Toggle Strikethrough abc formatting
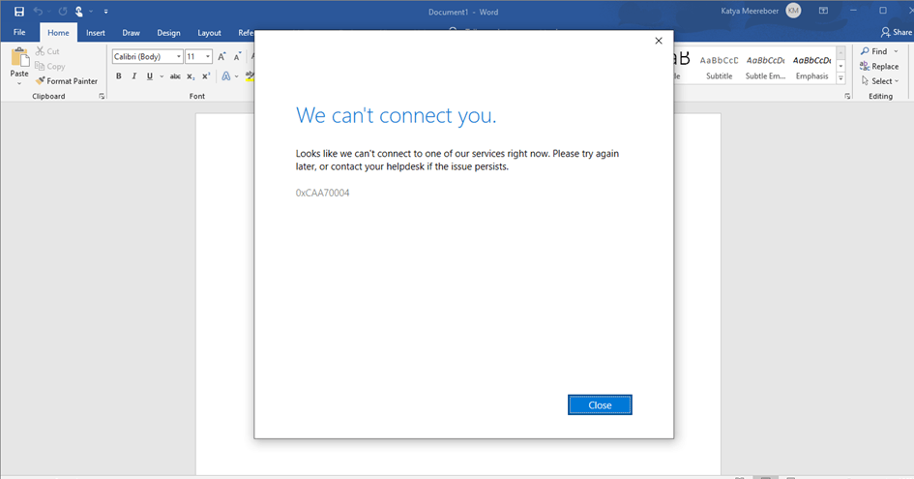Image resolution: width=914 pixels, height=479 pixels. 175,76
